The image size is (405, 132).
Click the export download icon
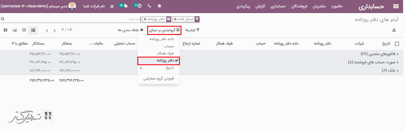[394, 30]
